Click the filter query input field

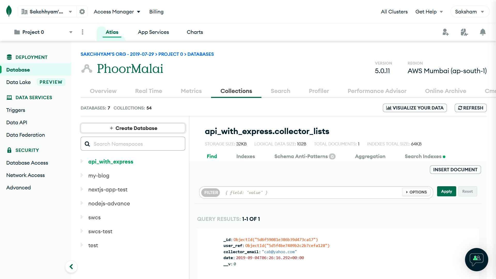(x=311, y=192)
